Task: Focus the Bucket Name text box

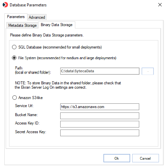Action: pyautogui.click(x=100, y=116)
